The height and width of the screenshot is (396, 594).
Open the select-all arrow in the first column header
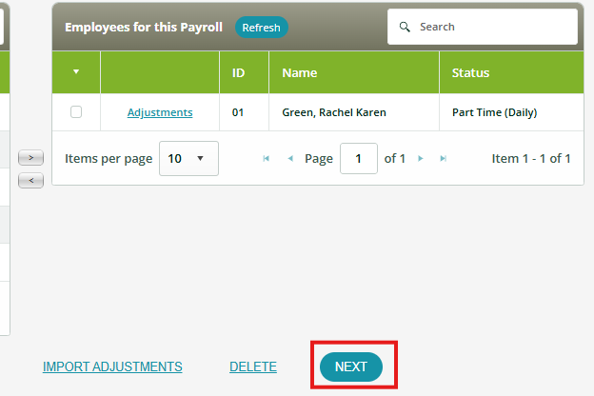[76, 72]
